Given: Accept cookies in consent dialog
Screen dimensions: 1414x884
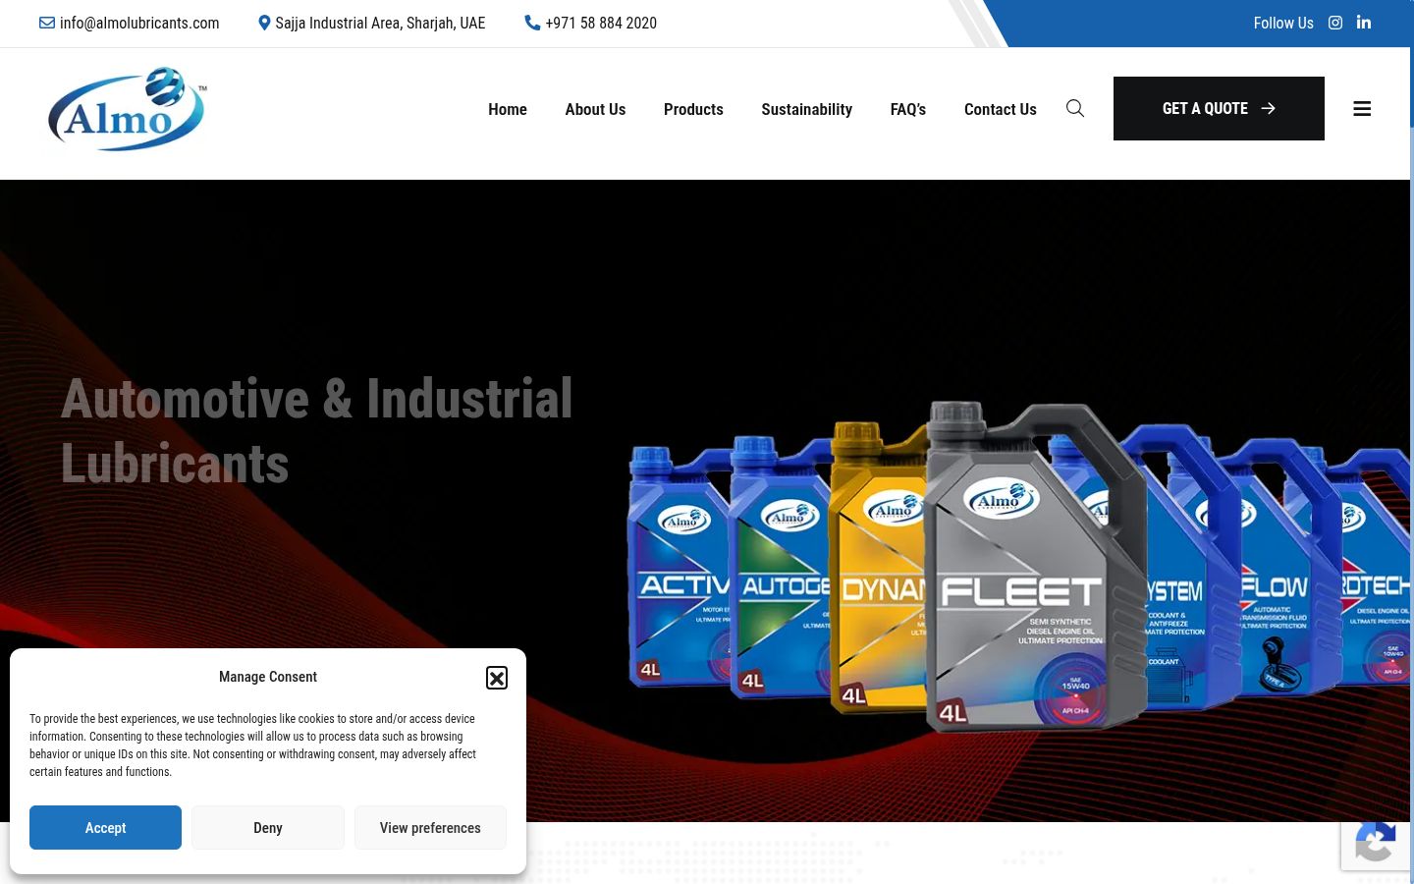Looking at the screenshot, I should point(105,827).
